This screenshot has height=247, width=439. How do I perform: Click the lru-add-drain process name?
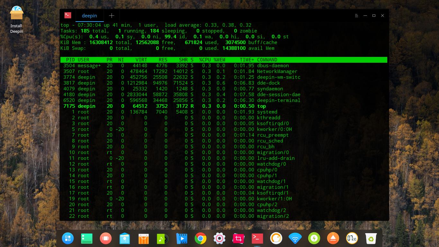point(276,158)
